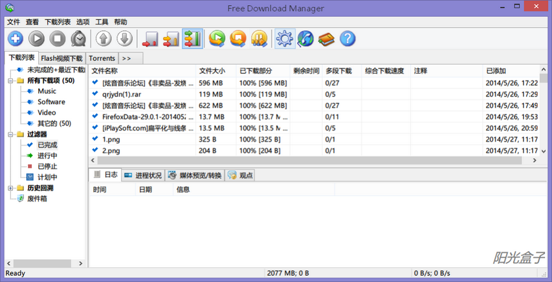This screenshot has height=282, width=552.
Task: Select the 计划中 filter
Action: click(x=47, y=177)
